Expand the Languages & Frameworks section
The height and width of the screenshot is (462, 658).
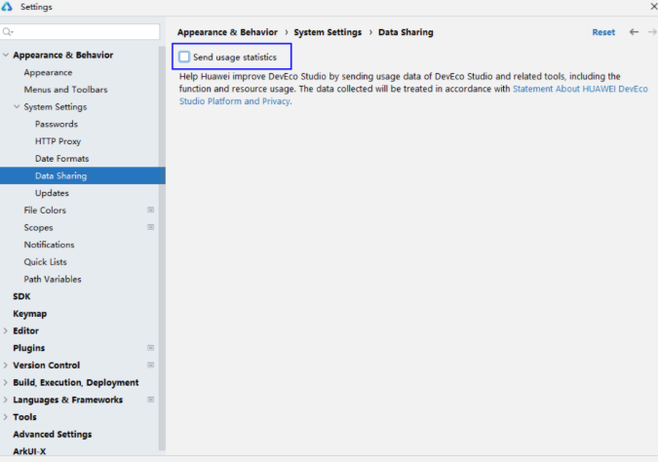[x=6, y=400]
